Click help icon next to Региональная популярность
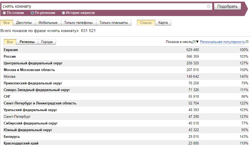The height and width of the screenshot is (145, 251). pos(247,42)
